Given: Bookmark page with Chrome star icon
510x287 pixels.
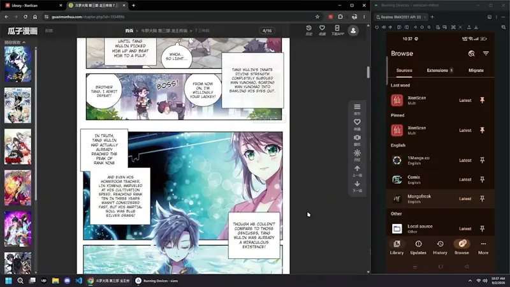Looking at the screenshot, I should click(x=317, y=17).
